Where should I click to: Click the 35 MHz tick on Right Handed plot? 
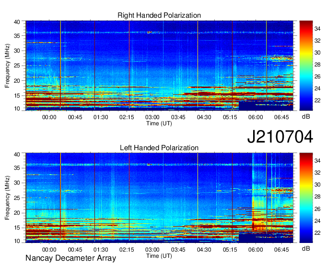tap(17, 36)
